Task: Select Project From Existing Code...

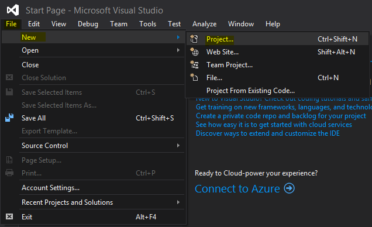Action: (x=278, y=90)
